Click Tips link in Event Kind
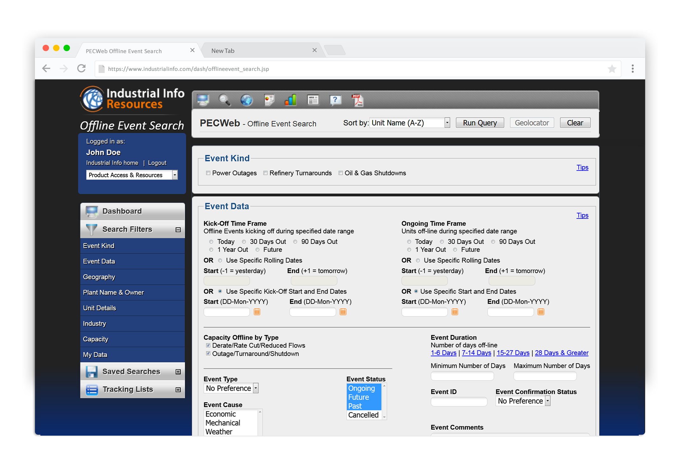 (x=582, y=167)
